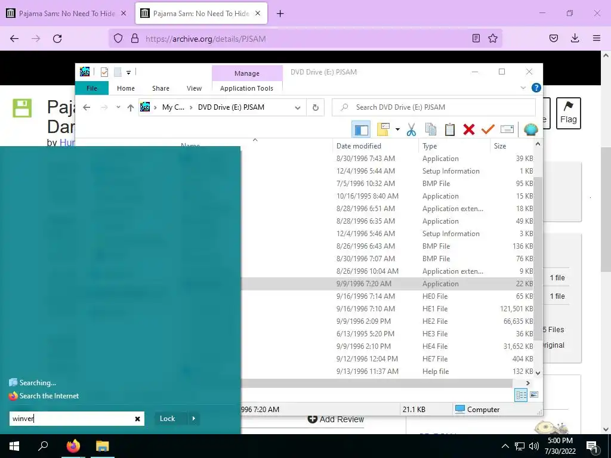Click the orange checkmark properties icon
This screenshot has width=611, height=458.
pyautogui.click(x=488, y=129)
